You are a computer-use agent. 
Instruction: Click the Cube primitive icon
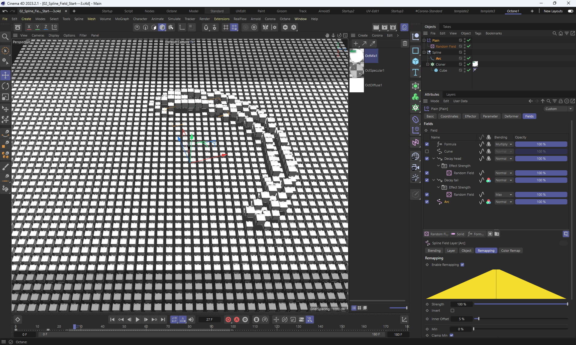tap(415, 61)
